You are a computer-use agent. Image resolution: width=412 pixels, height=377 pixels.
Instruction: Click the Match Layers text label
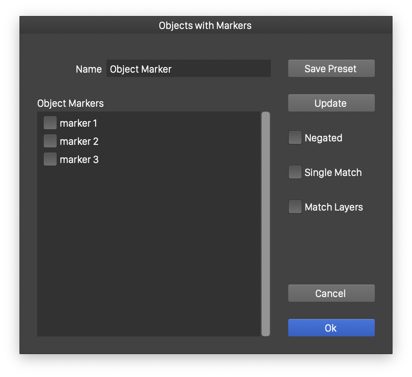click(x=334, y=208)
